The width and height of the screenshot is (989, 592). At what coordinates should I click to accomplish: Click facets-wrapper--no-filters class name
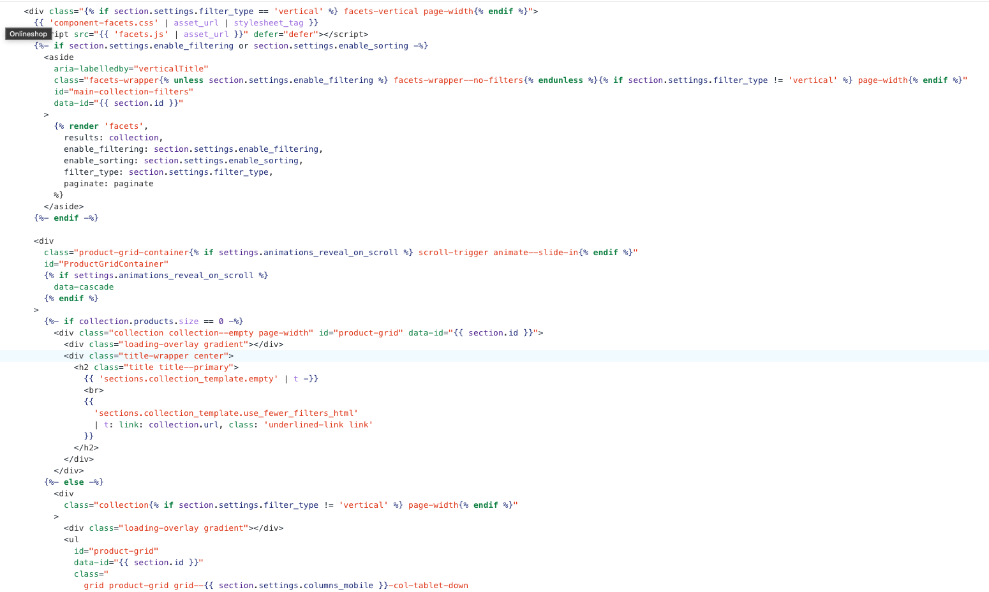458,80
